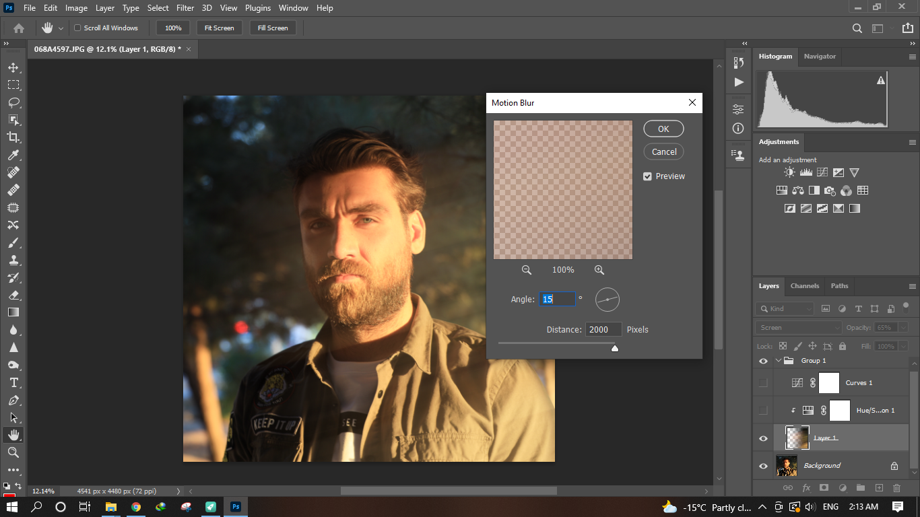Screen dimensions: 920x517
Task: Open the Filter menu
Action: [x=185, y=8]
